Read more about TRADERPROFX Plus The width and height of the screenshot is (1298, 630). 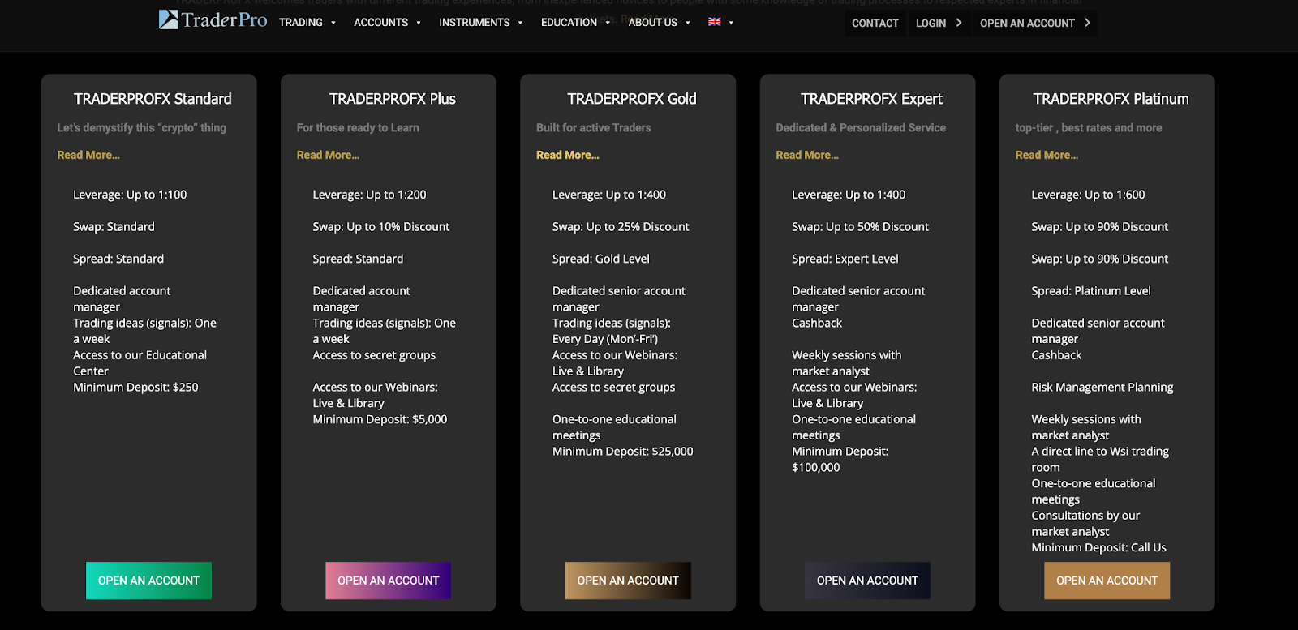click(x=328, y=155)
